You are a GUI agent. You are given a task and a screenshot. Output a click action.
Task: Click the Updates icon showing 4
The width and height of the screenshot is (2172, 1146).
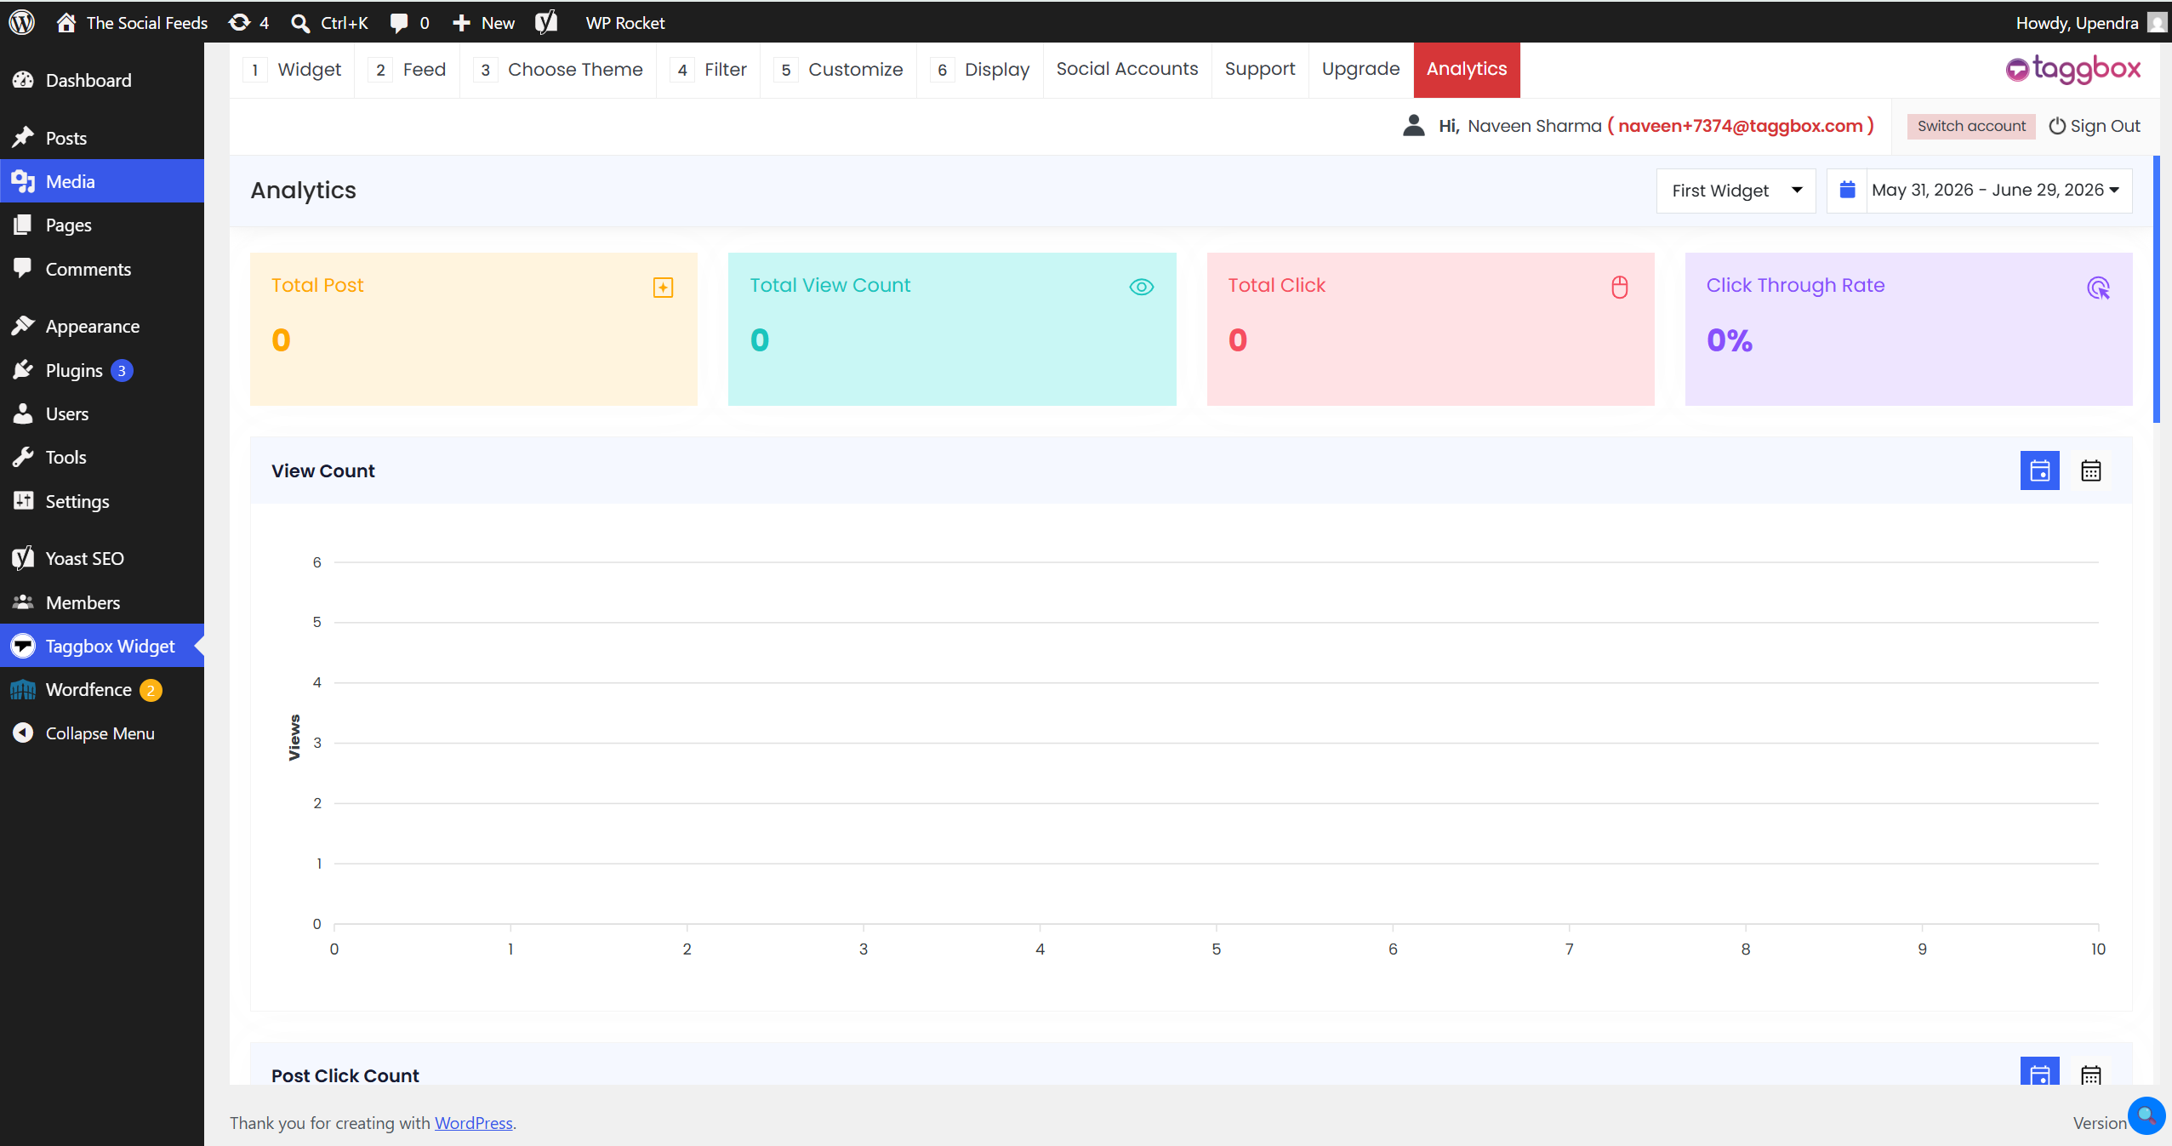coord(248,22)
